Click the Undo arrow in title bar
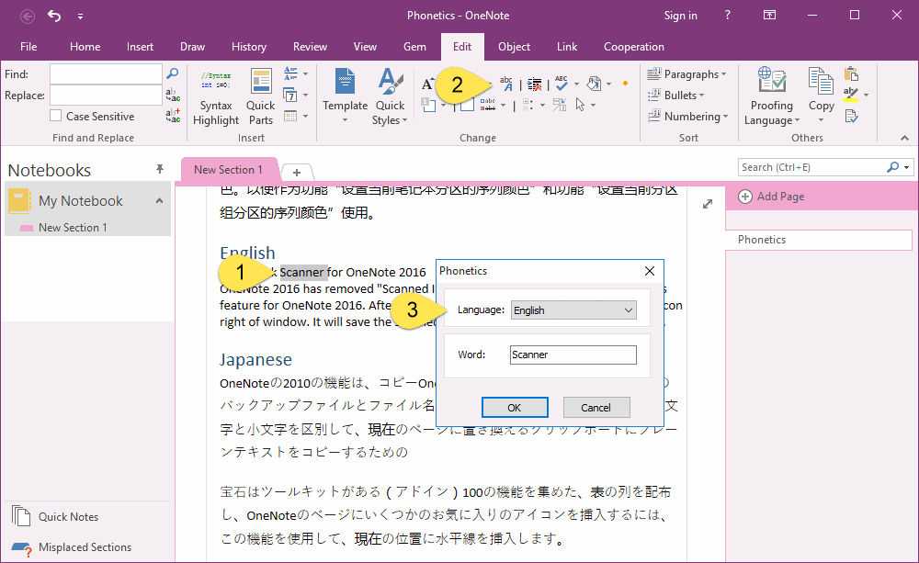This screenshot has height=563, width=919. pyautogui.click(x=54, y=16)
